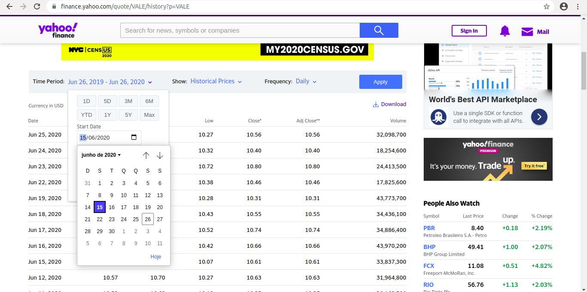Select the Max quick range
The height and width of the screenshot is (292, 587).
(149, 115)
